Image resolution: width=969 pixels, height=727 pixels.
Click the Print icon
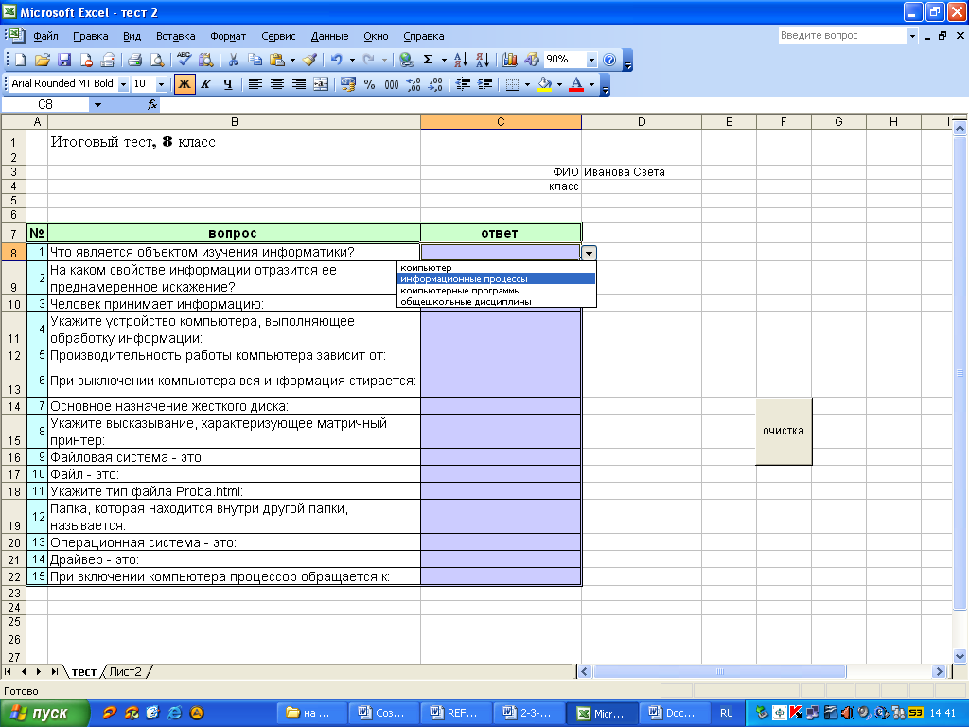point(134,60)
